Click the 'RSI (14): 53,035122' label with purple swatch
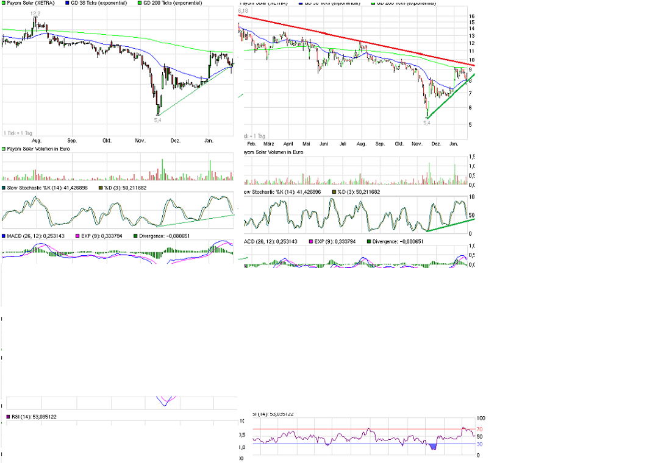This screenshot has height=463, width=658. (32, 417)
